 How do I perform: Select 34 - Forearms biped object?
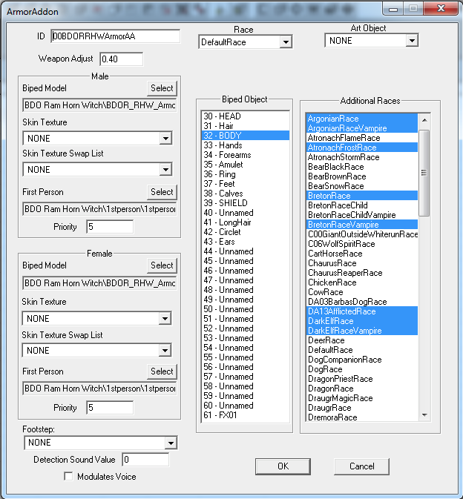[x=246, y=155]
